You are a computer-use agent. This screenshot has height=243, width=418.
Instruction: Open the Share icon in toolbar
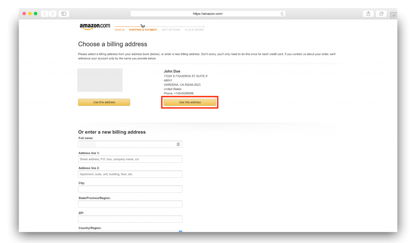tap(368, 13)
